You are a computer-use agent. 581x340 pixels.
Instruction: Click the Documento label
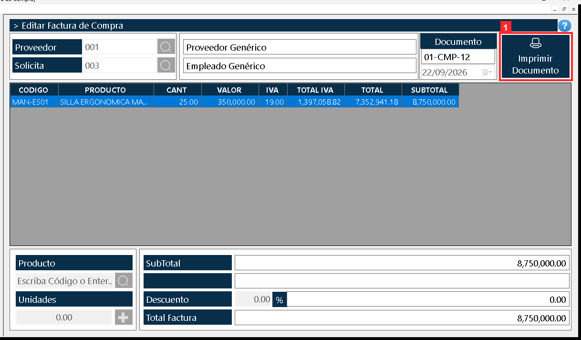[x=458, y=42]
